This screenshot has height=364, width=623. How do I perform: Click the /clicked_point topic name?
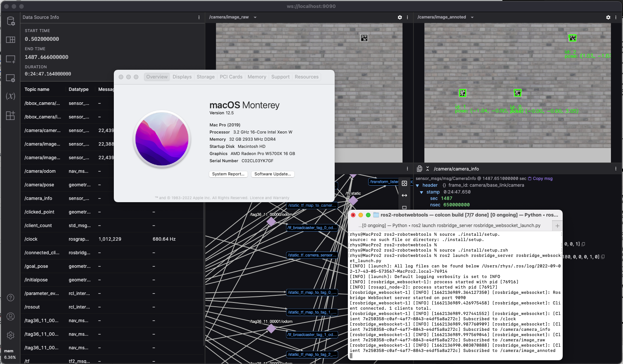coord(39,212)
